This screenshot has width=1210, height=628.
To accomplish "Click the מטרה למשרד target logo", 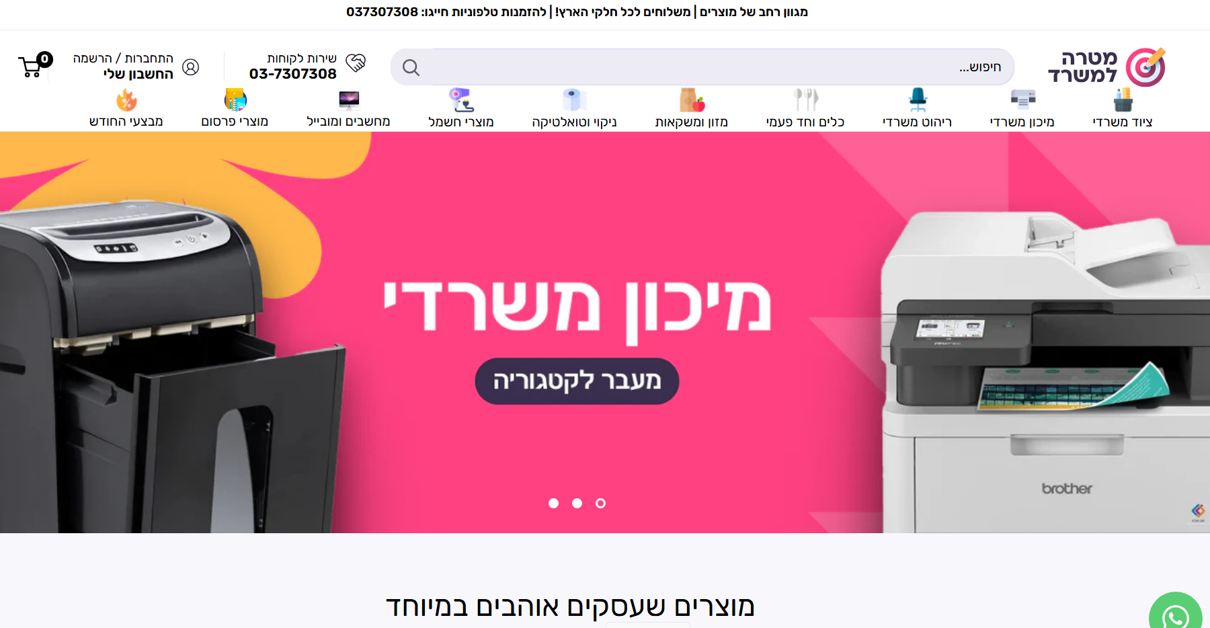I will 1106,67.
